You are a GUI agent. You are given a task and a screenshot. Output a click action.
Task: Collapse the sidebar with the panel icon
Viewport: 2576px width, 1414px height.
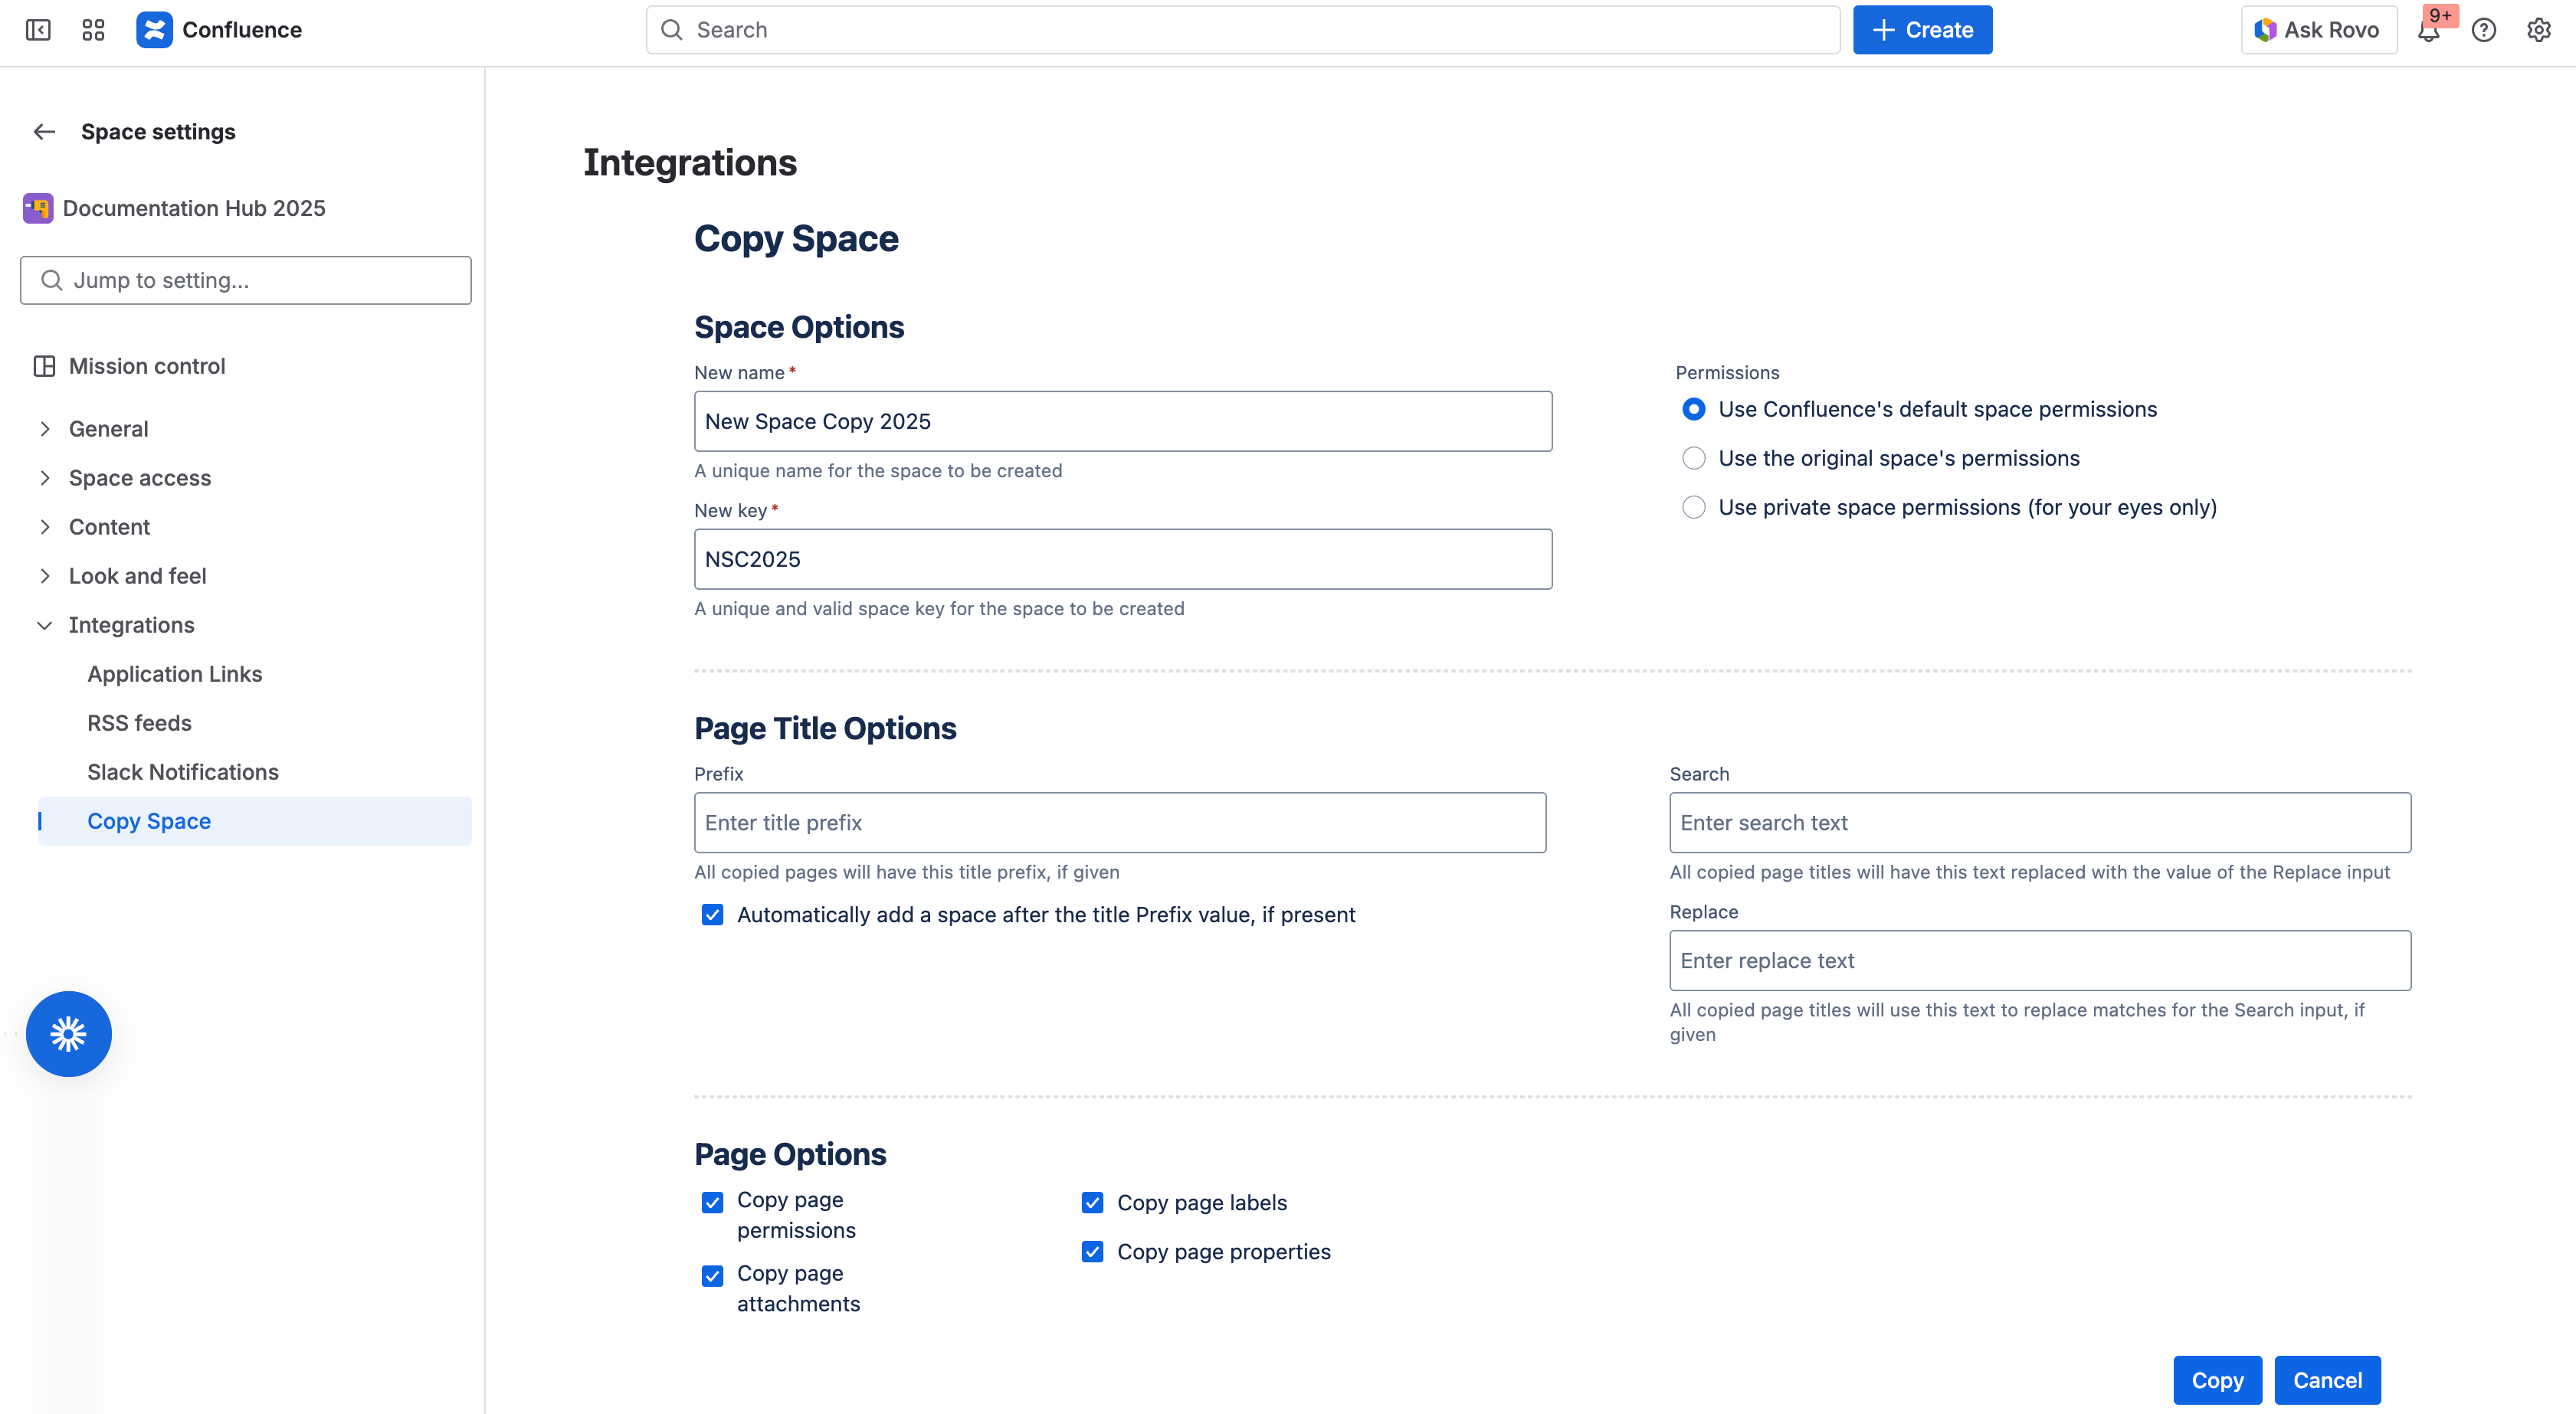pyautogui.click(x=38, y=30)
